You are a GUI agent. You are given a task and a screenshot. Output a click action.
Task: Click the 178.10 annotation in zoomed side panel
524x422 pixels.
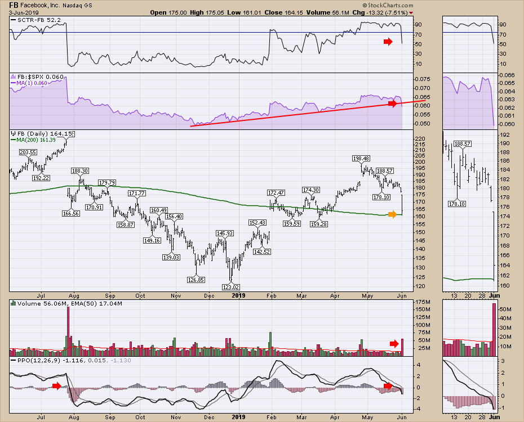tap(457, 204)
